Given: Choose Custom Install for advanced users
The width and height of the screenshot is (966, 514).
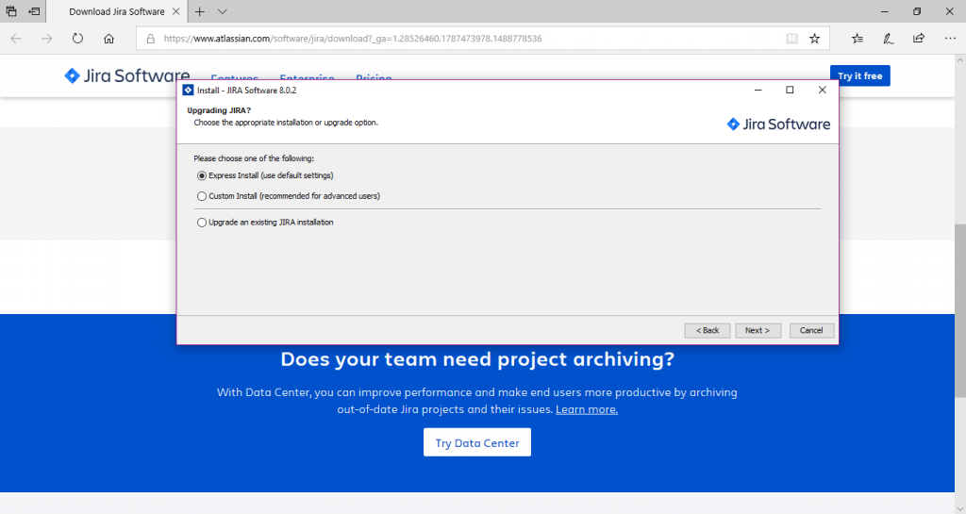Looking at the screenshot, I should pos(289,196).
